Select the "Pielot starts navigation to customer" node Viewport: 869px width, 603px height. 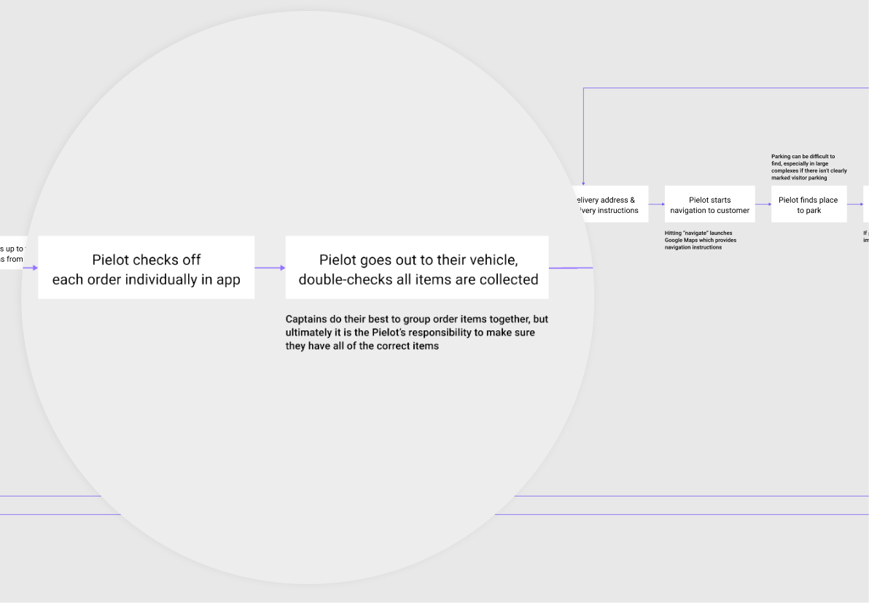pos(709,204)
